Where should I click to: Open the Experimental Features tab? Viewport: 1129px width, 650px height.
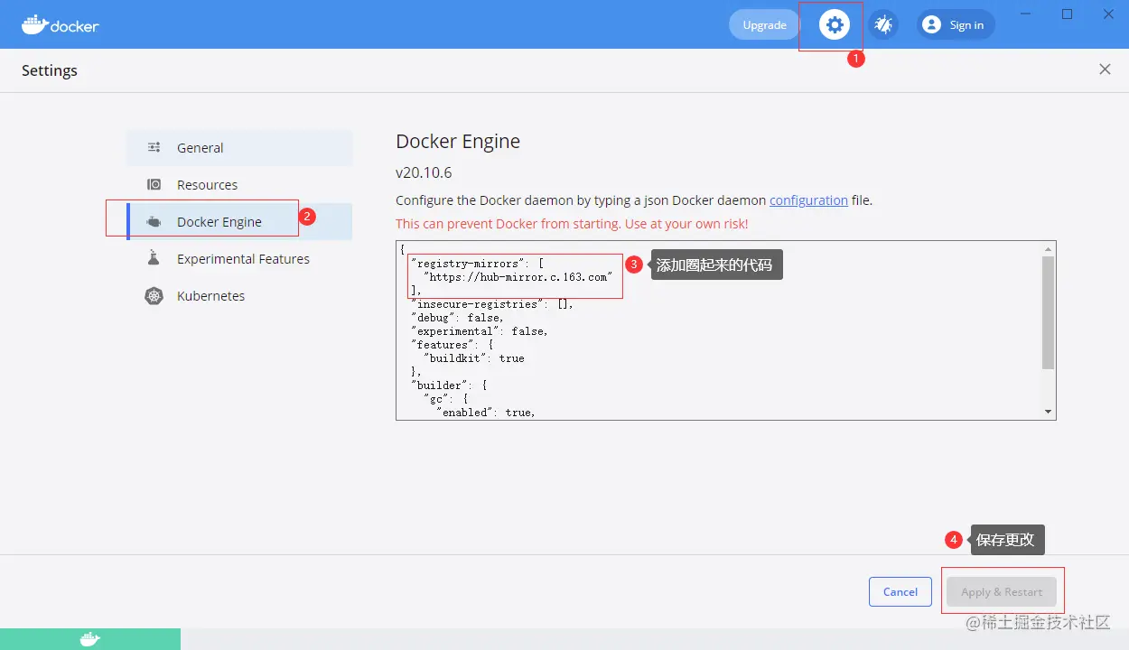239,258
